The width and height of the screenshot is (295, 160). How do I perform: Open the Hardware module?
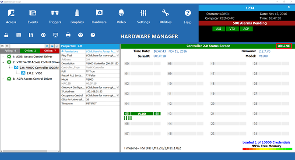pos(99,17)
